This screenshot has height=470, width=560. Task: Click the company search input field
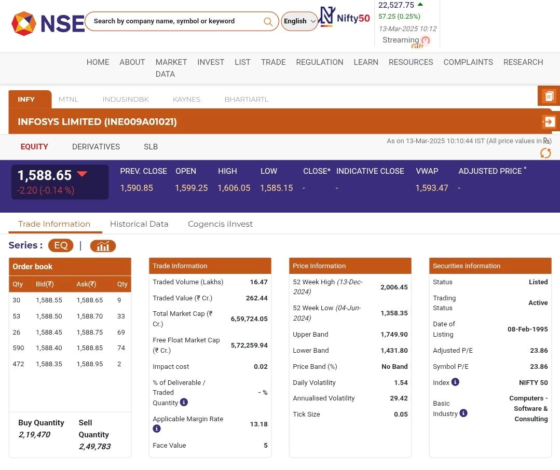tap(174, 21)
